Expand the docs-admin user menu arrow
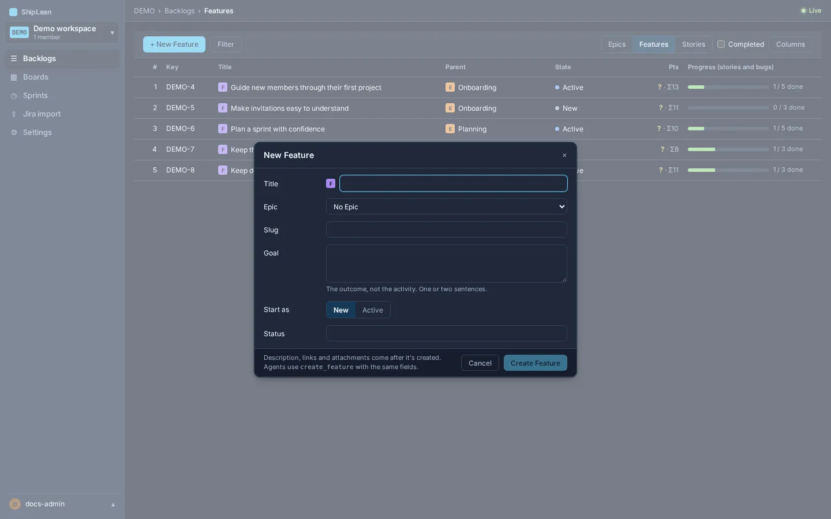This screenshot has height=519, width=831. click(x=113, y=505)
